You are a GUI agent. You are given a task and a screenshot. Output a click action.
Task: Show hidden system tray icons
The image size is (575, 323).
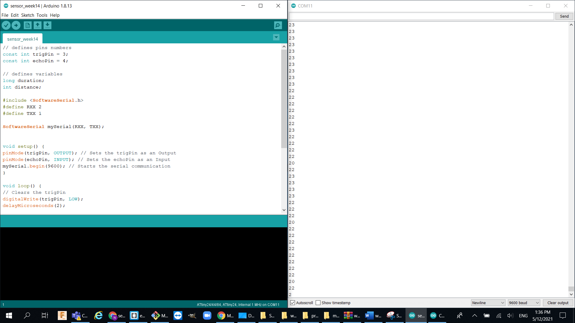(475, 316)
